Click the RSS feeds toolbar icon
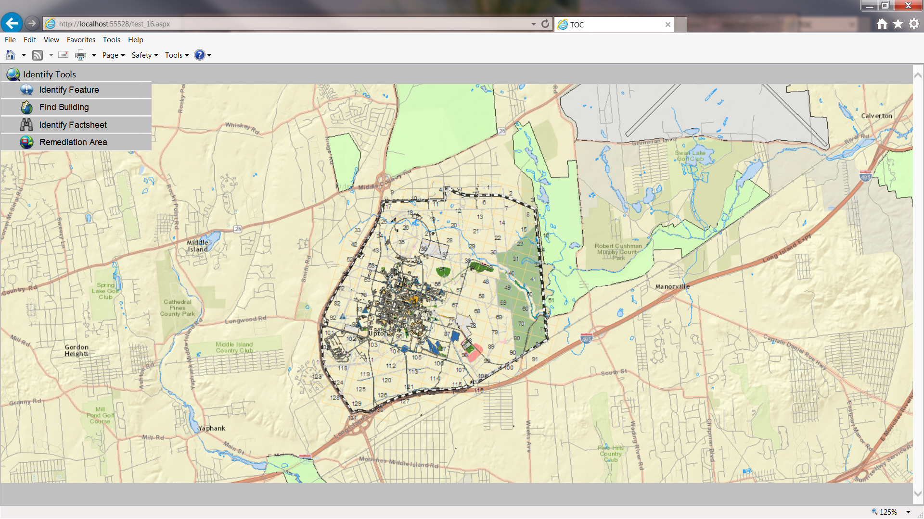 38,55
